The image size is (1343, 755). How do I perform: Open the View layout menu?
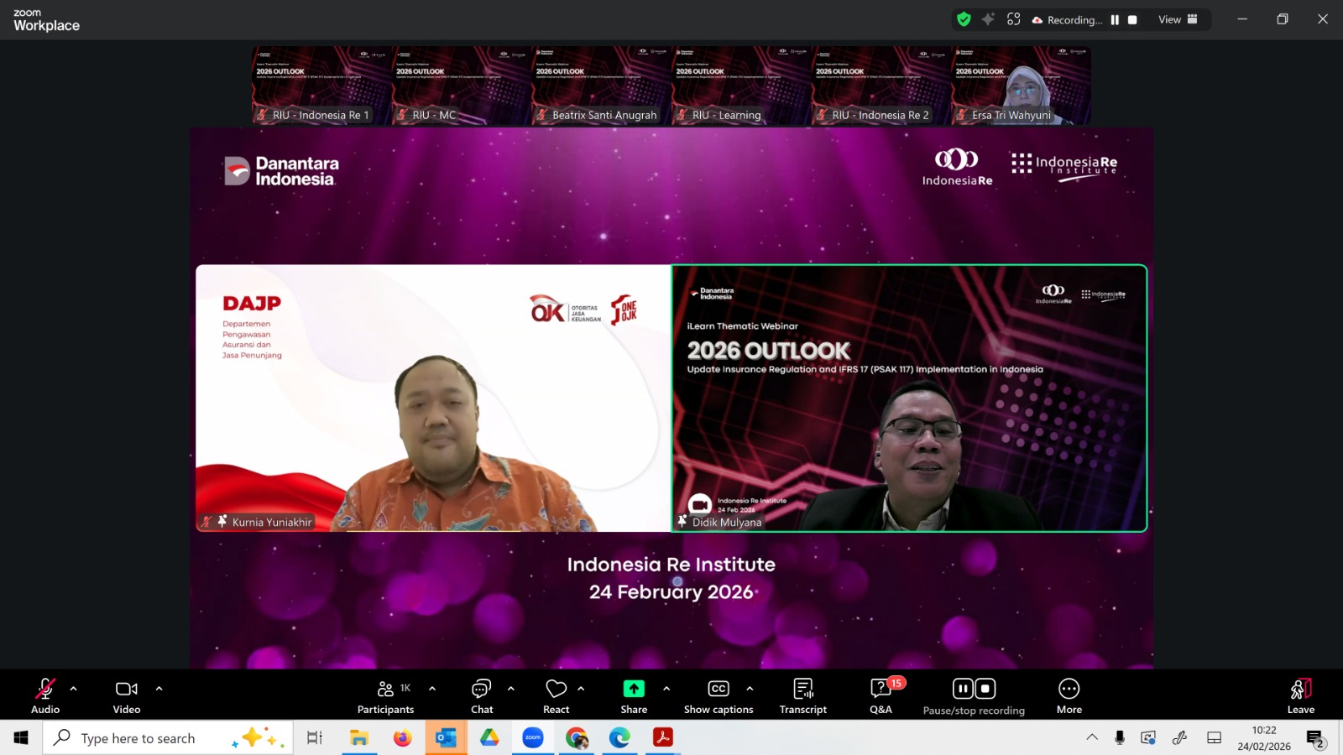tap(1178, 19)
